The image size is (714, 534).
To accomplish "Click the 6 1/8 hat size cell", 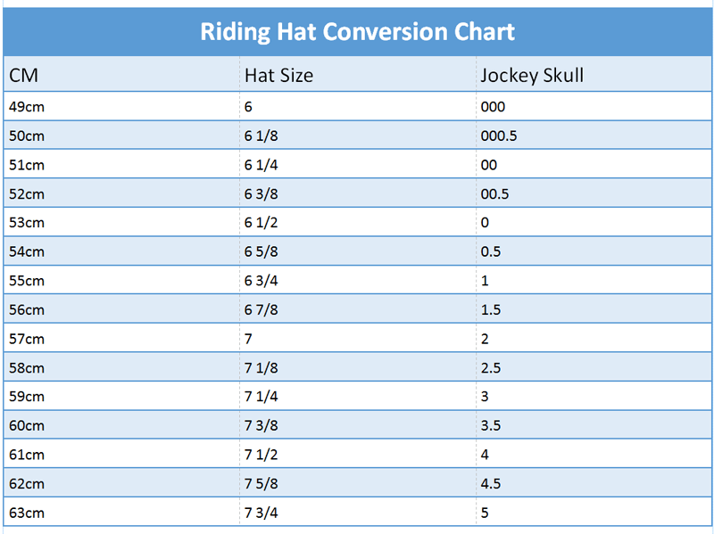I will (x=260, y=136).
